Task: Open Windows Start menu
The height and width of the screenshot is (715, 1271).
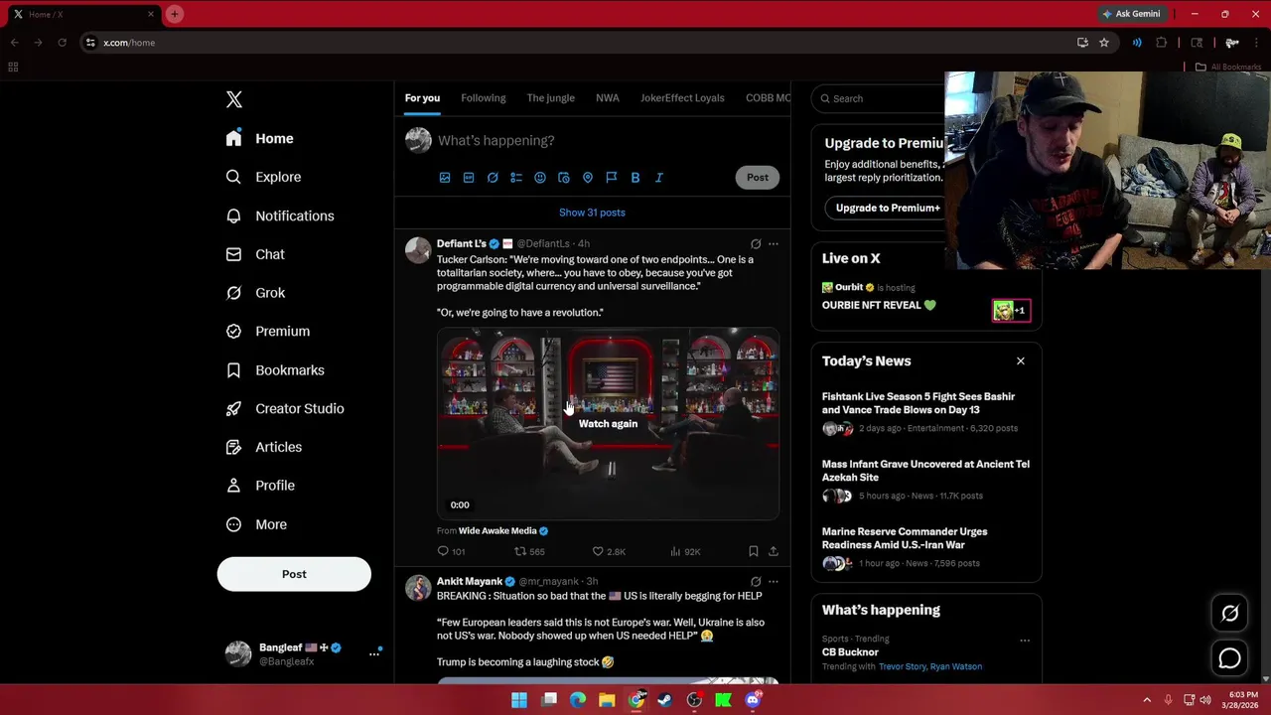Action: (x=519, y=700)
